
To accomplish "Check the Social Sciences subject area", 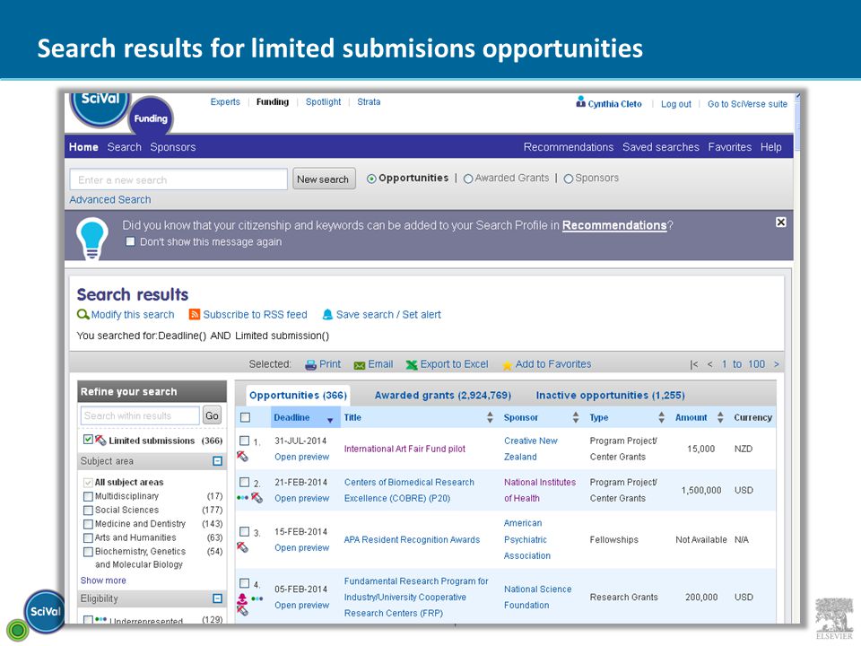I will pyautogui.click(x=88, y=510).
